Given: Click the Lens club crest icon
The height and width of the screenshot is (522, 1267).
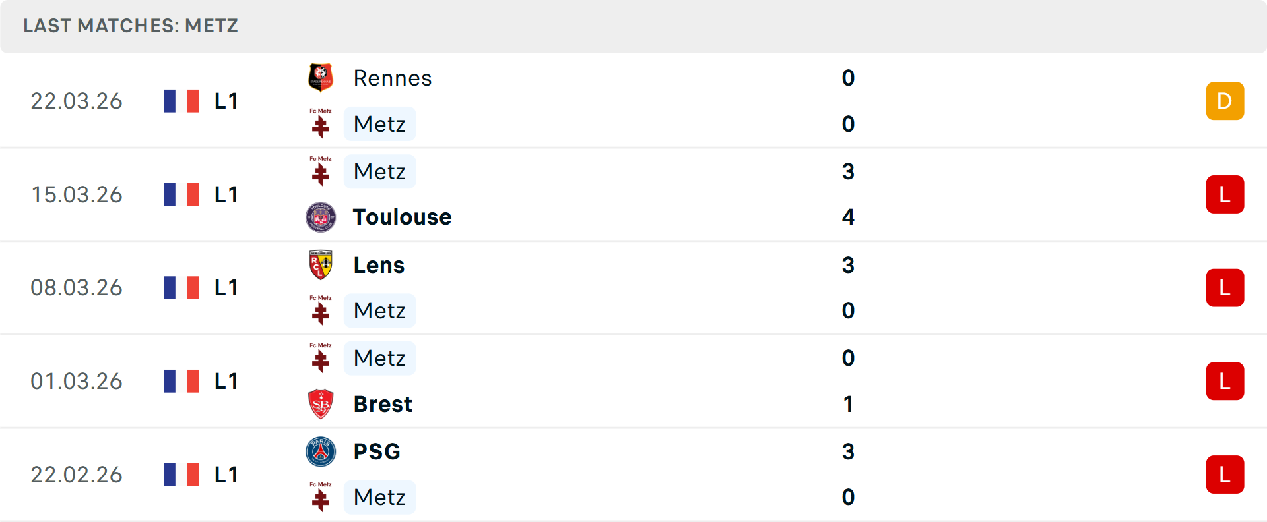Looking at the screenshot, I should point(321,265).
